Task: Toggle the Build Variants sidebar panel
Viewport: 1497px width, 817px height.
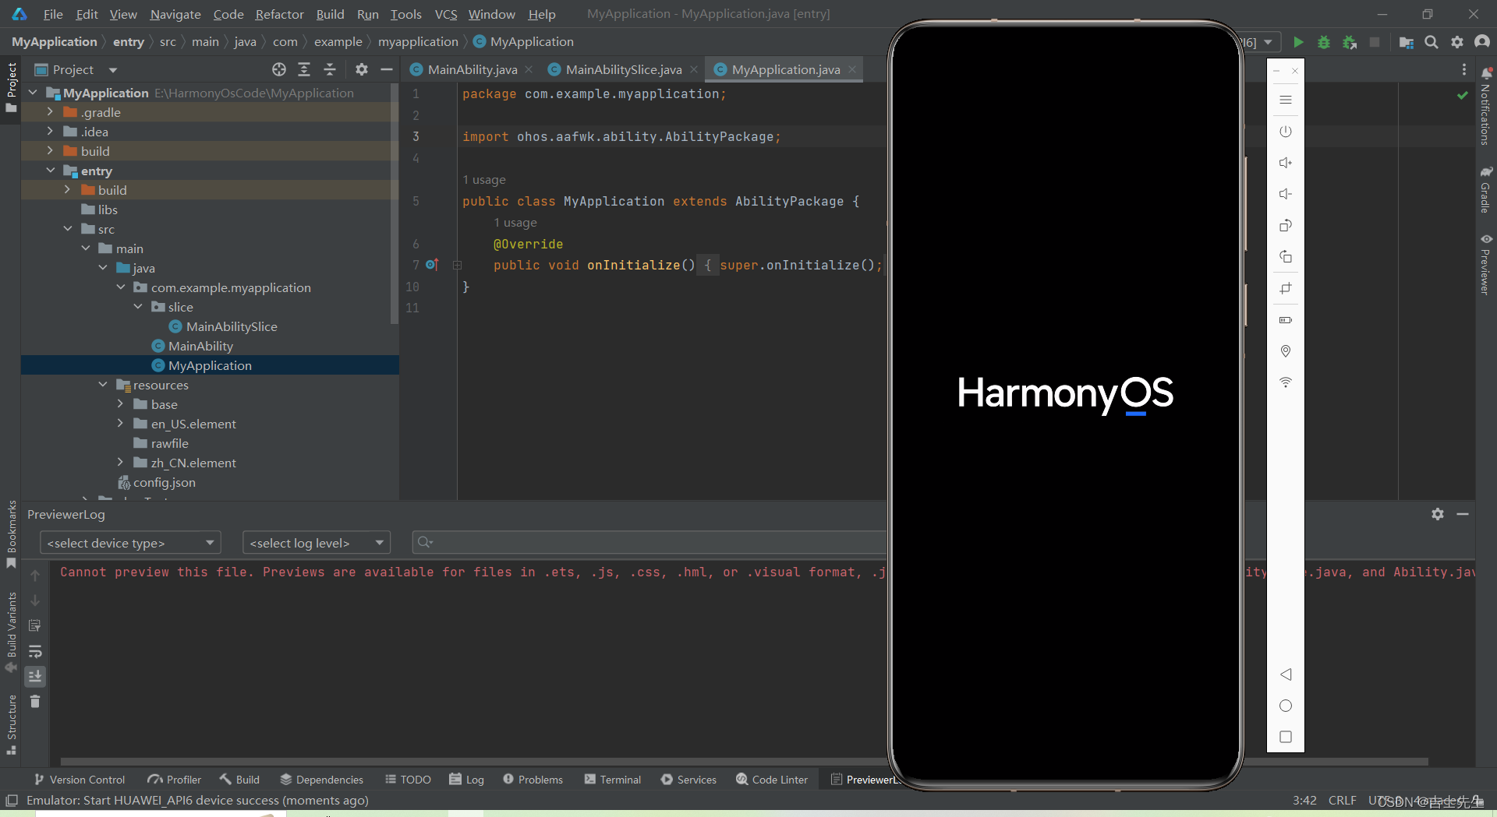Action: tap(11, 632)
